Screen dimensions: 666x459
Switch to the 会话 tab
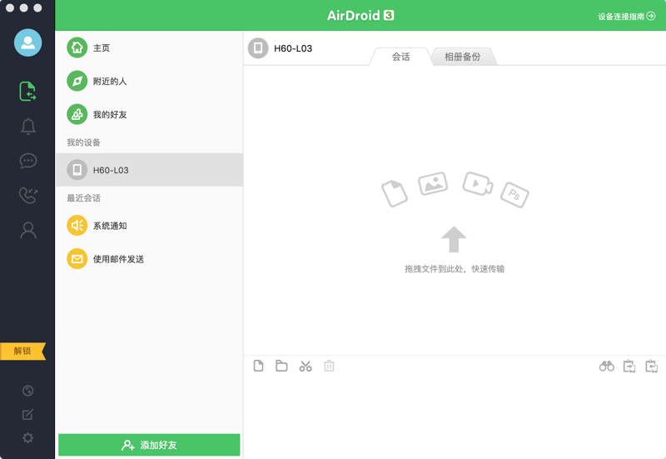point(400,57)
